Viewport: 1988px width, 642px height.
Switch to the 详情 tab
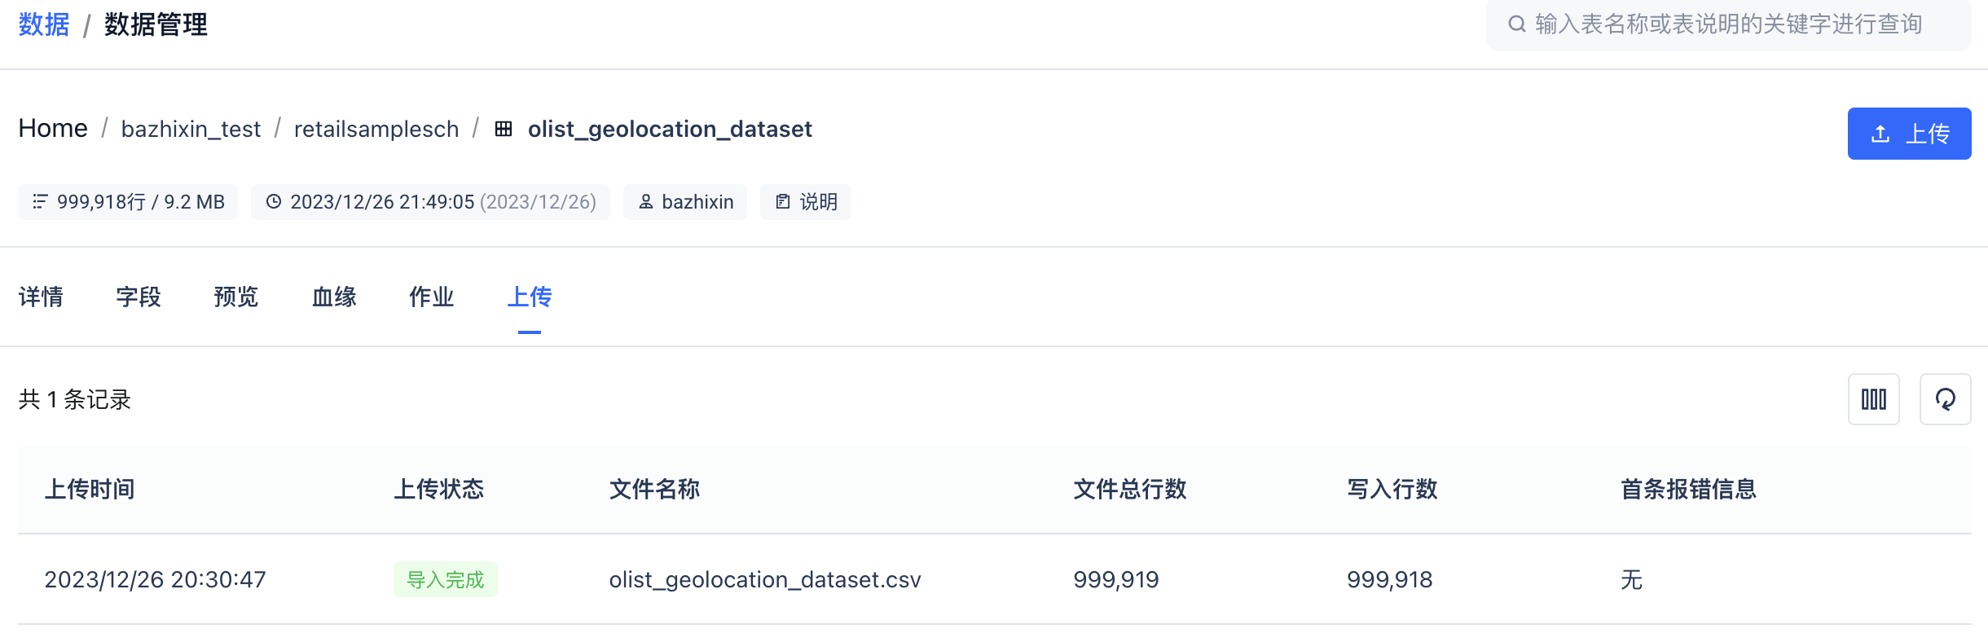point(41,297)
